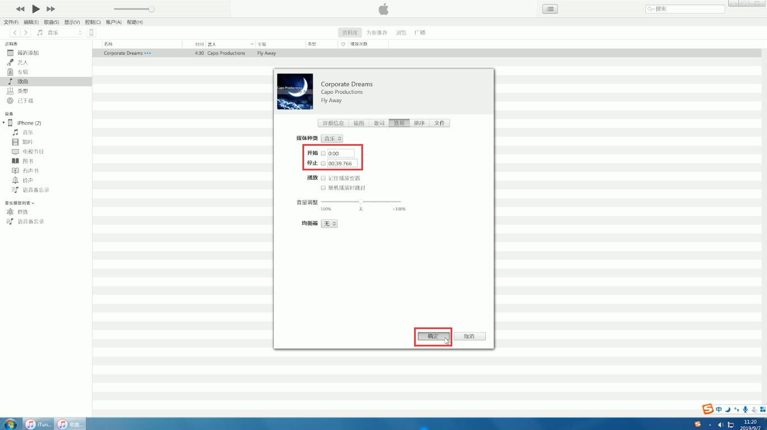Open 语音备忘录 playlist under 音乐播放列表

point(30,221)
